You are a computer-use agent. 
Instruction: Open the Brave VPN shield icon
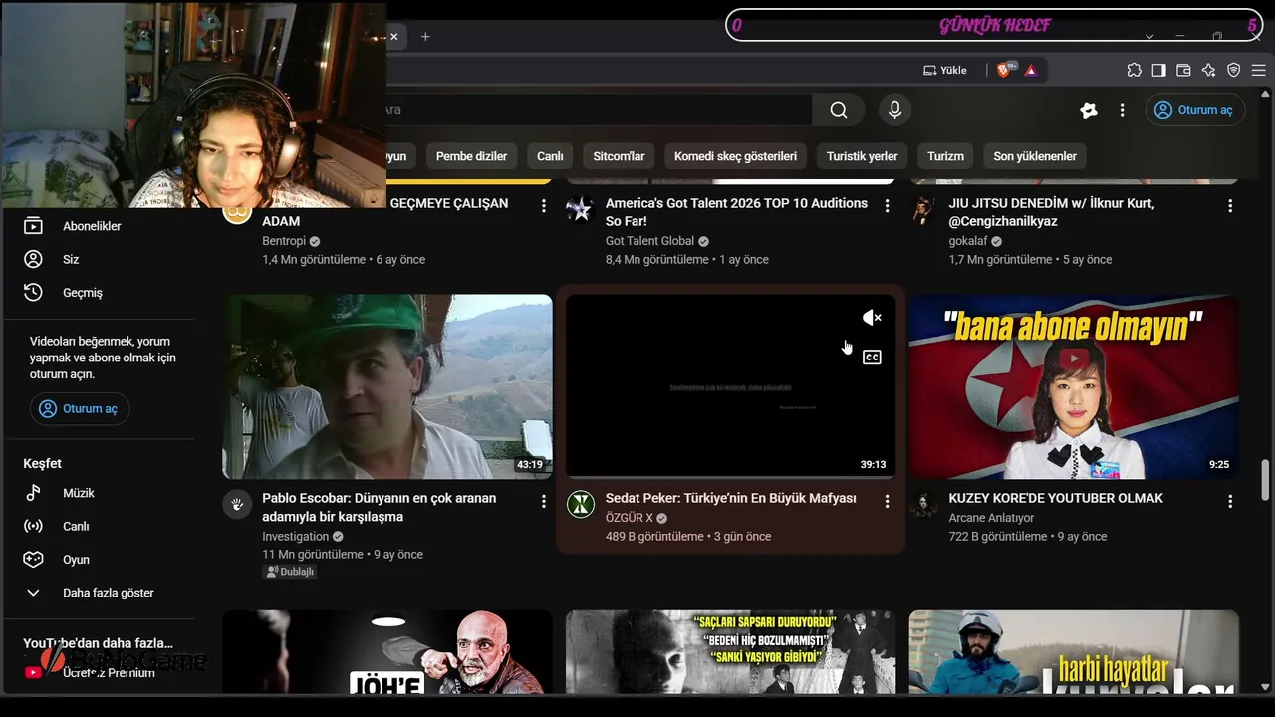[x=1233, y=70]
